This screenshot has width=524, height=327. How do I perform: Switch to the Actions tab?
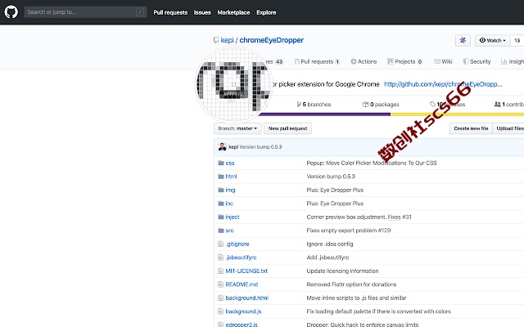tap(364, 61)
